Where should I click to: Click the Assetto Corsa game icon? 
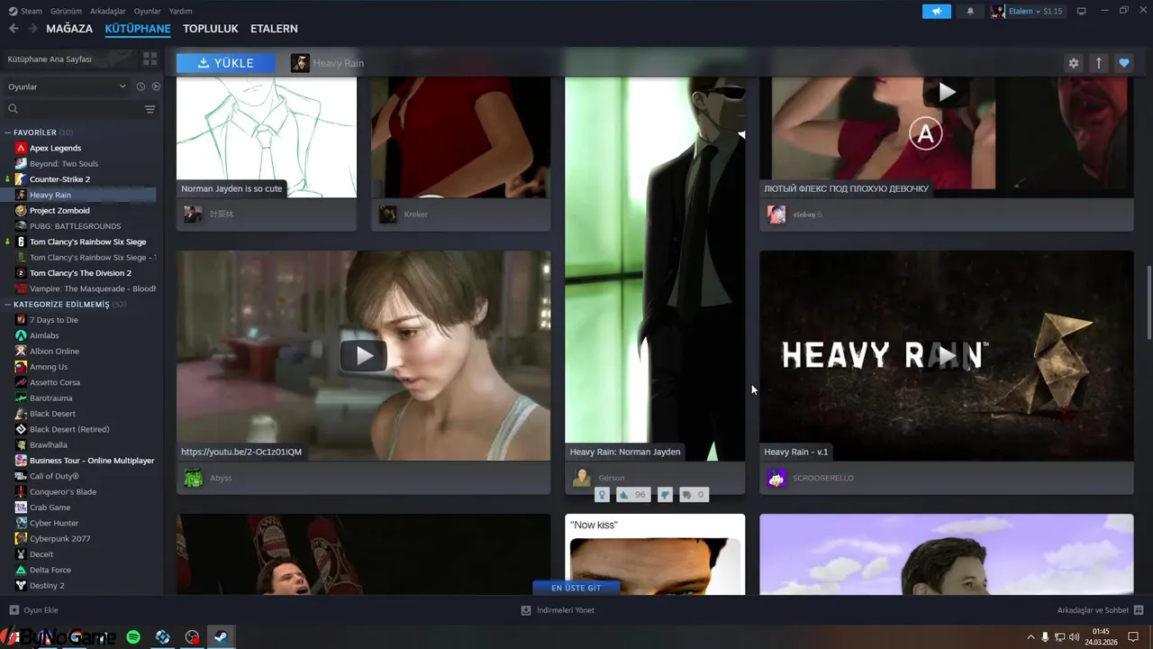point(21,382)
